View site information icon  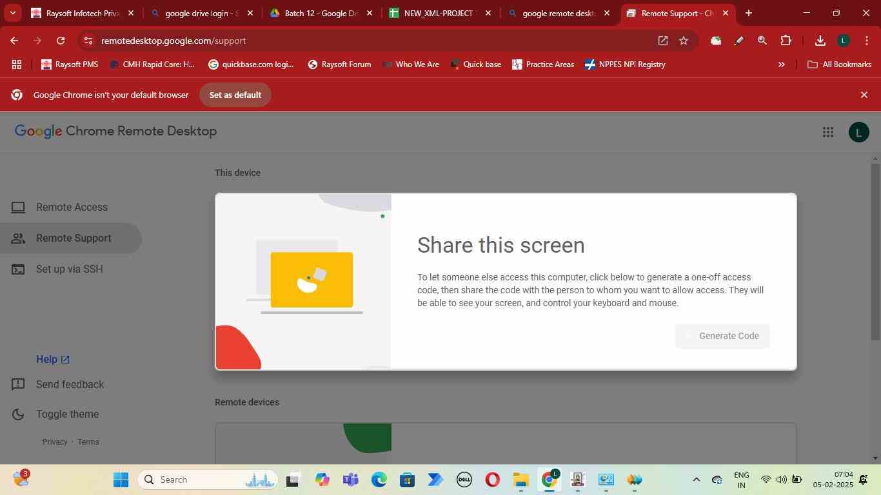[88, 41]
